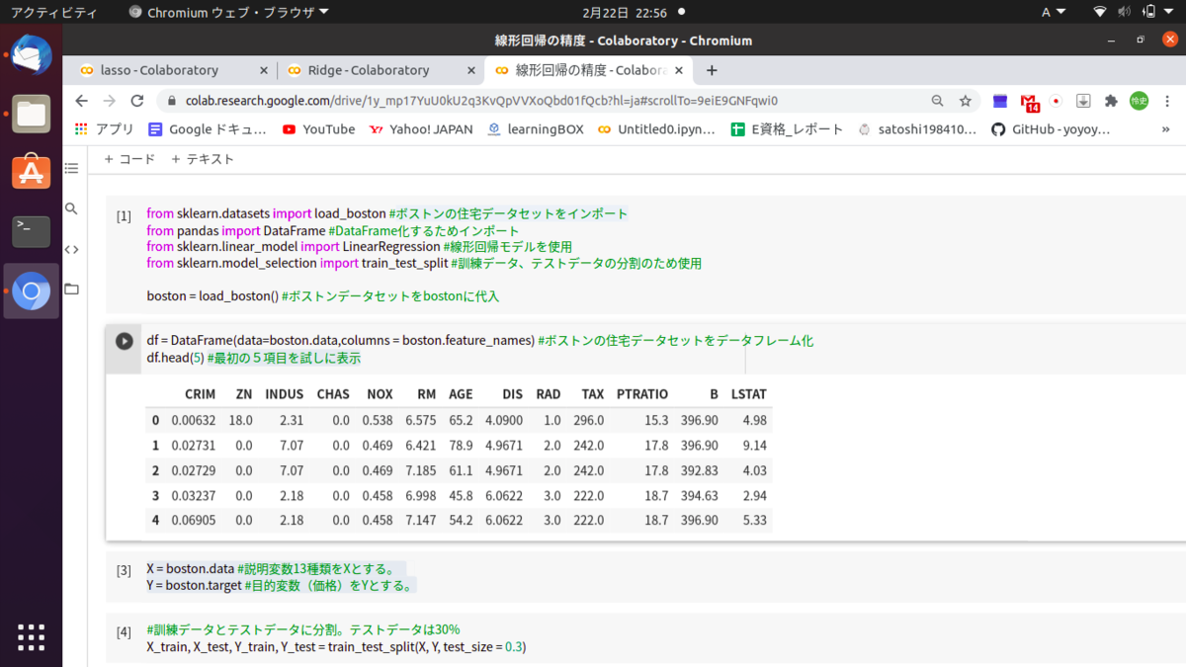Go back to the previous page
Viewport: 1186px width, 667px height.
click(82, 101)
